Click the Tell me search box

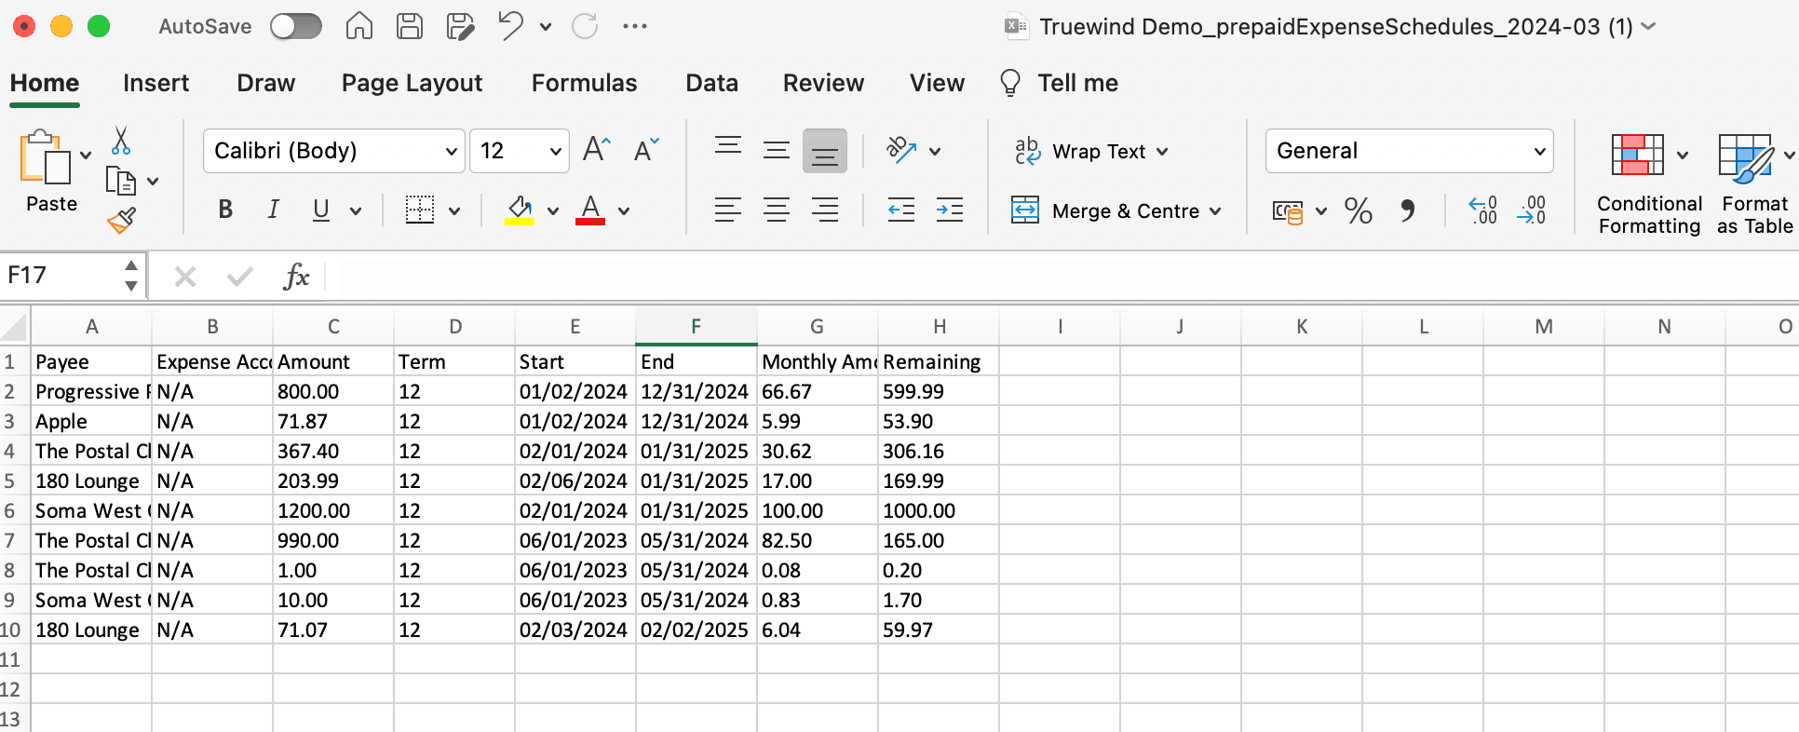tap(1059, 83)
